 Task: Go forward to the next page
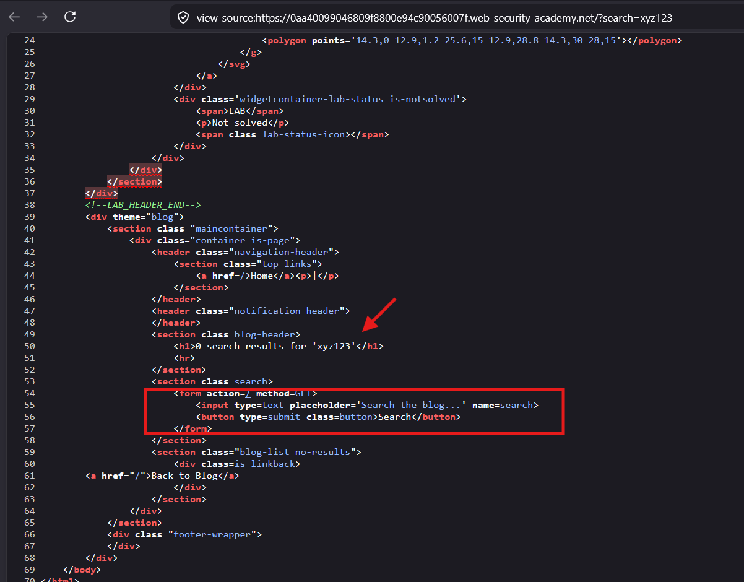[x=42, y=17]
